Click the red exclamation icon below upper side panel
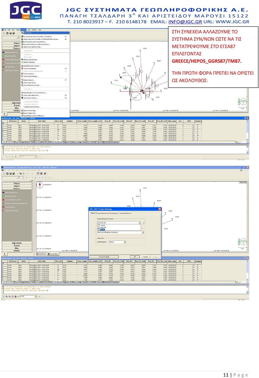Image resolution: width=259 pixels, height=378 pixels. pos(4,114)
